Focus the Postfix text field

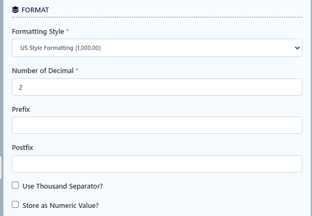(x=157, y=164)
